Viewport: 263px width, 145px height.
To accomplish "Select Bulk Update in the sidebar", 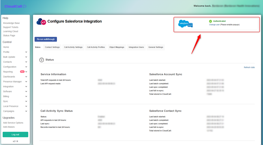I will coord(9,57).
